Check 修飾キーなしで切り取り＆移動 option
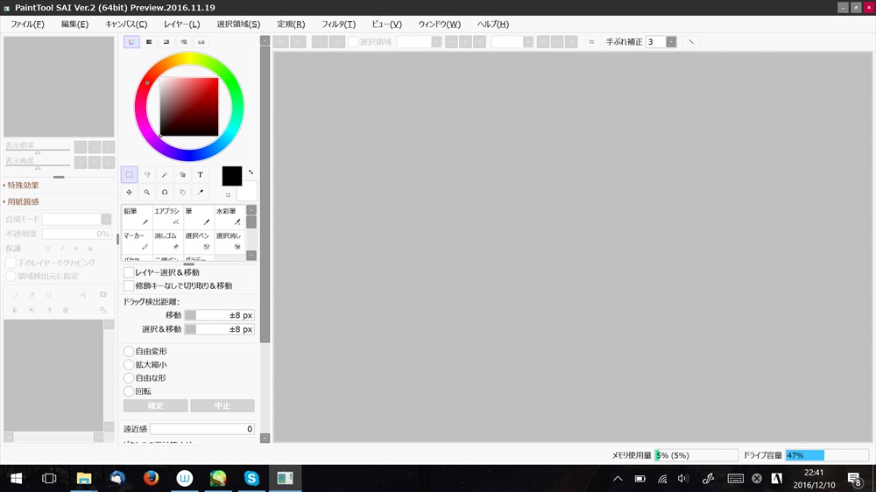 pos(129,285)
